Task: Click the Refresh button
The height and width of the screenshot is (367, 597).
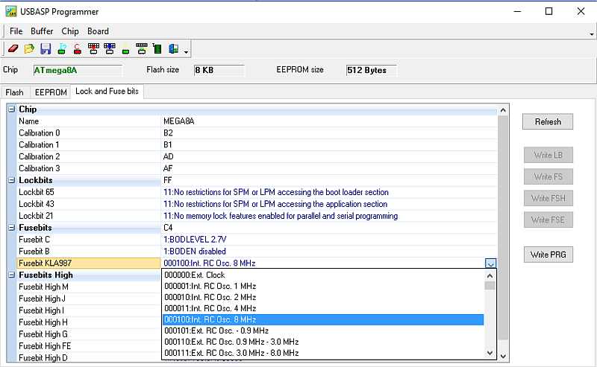Action: point(548,121)
